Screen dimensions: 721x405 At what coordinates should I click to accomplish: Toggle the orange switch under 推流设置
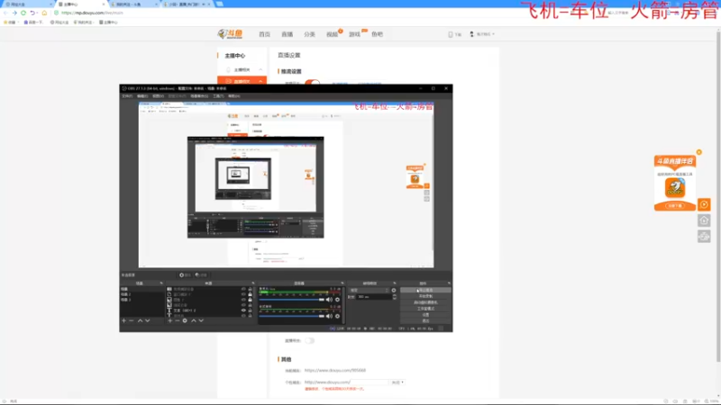[x=313, y=82]
